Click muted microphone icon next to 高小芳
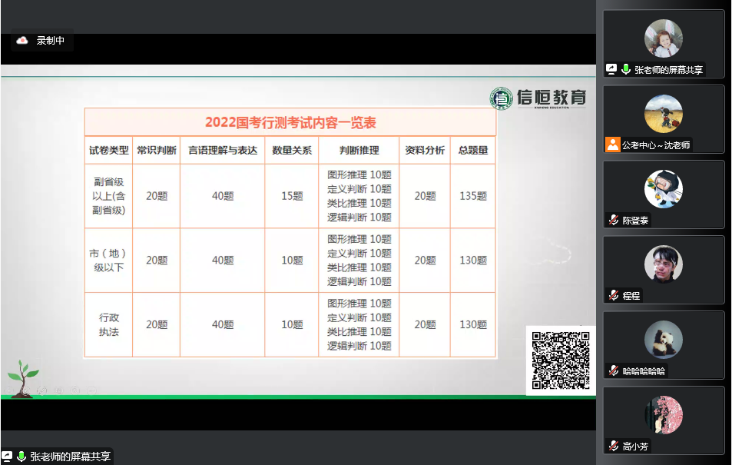732x465 pixels. pos(614,446)
